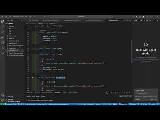Open the Explorer view in the activity bar
160x120 pixels.
coord(3,21)
